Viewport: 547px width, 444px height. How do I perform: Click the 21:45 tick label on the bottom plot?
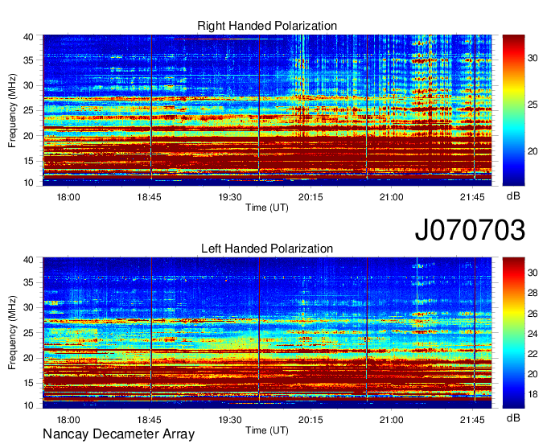pyautogui.click(x=472, y=420)
